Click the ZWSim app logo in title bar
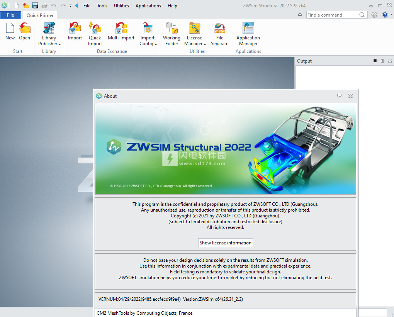Viewport: 394px width, 317px height. tap(4, 5)
